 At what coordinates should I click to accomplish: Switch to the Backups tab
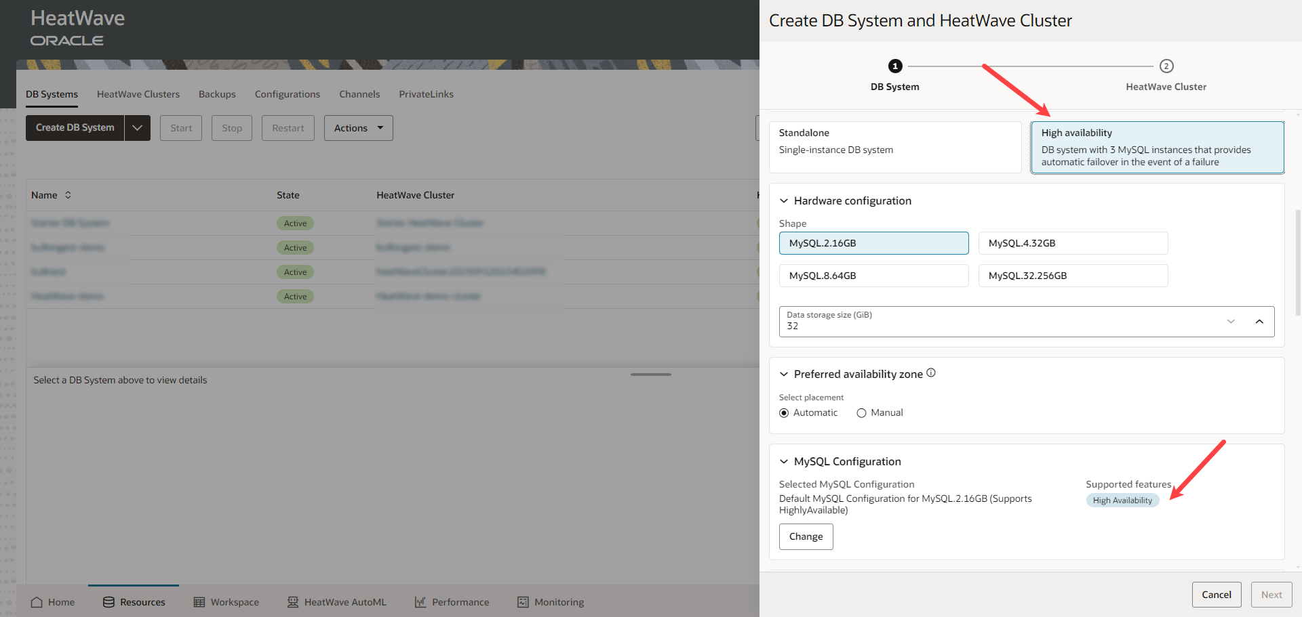217,94
